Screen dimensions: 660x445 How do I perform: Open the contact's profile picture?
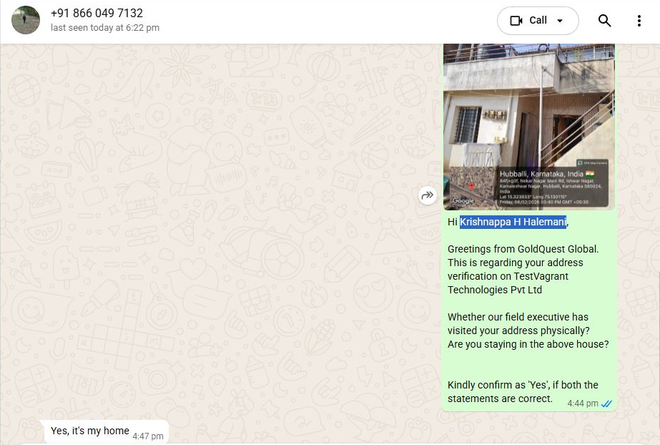coord(26,20)
